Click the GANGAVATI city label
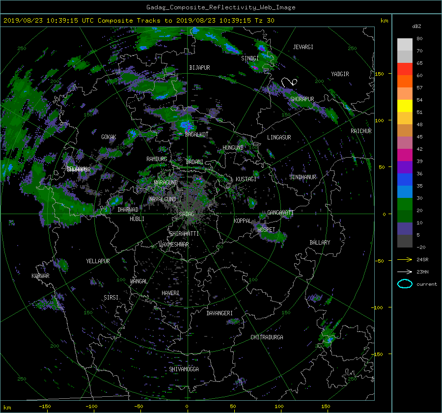Image resolution: width=442 pixels, height=413 pixels. (280, 213)
